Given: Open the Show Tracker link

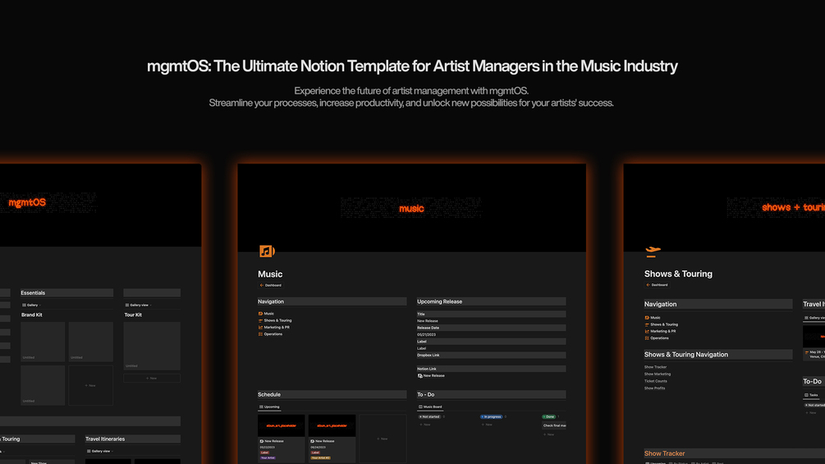Looking at the screenshot, I should [655, 367].
